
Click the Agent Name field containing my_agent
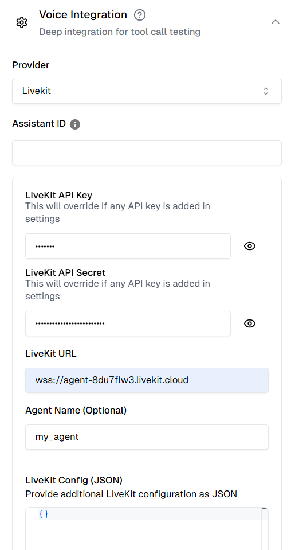147,437
